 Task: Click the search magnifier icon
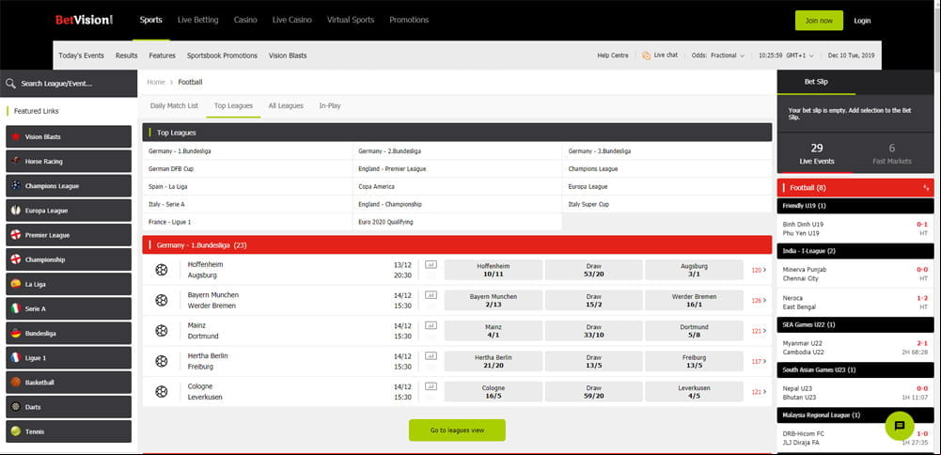(10, 84)
